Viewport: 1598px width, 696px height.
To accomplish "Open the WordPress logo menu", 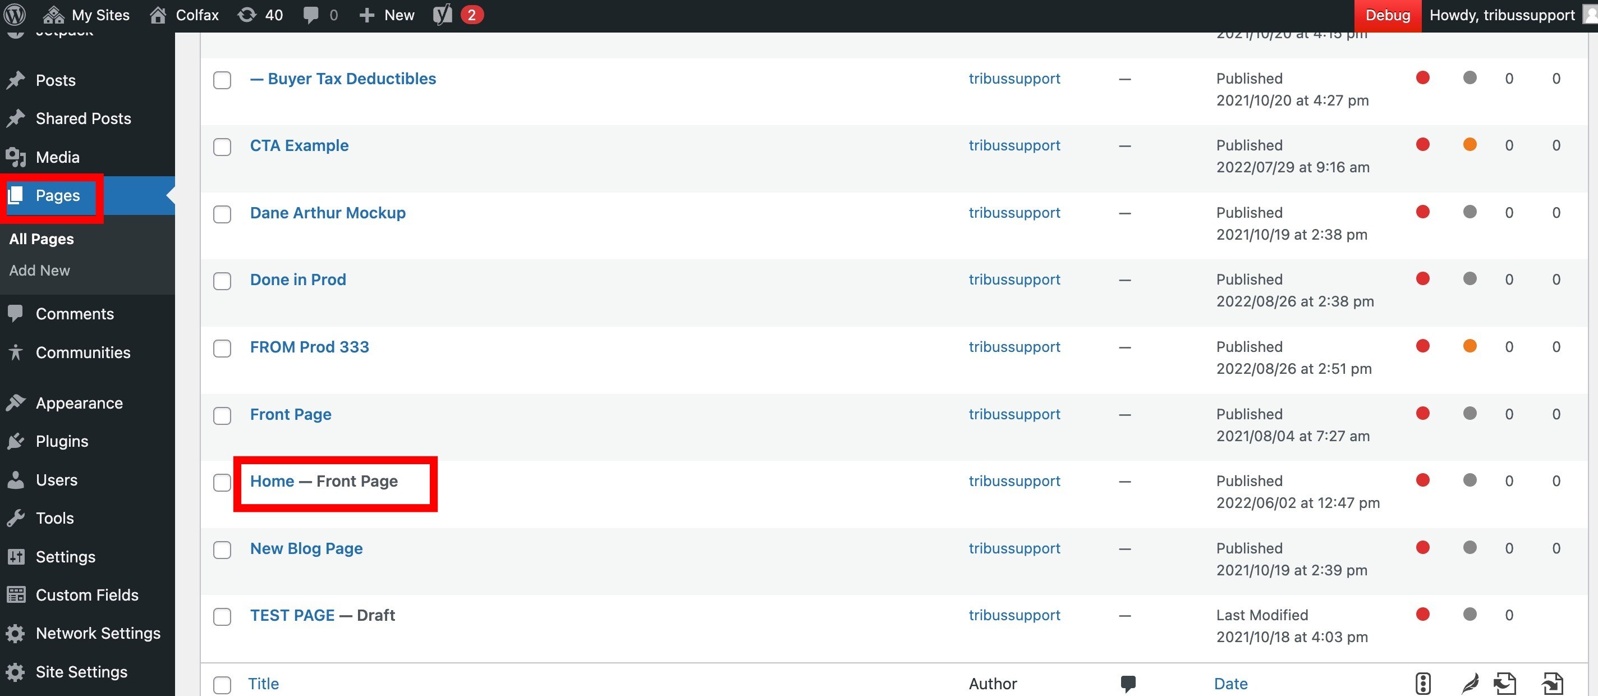I will tap(15, 14).
